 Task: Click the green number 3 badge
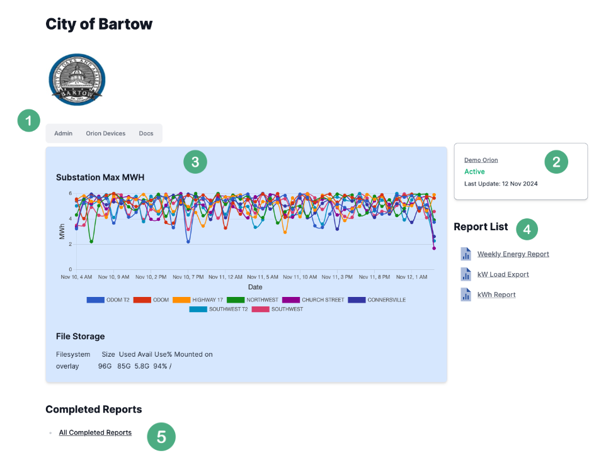[x=195, y=162]
